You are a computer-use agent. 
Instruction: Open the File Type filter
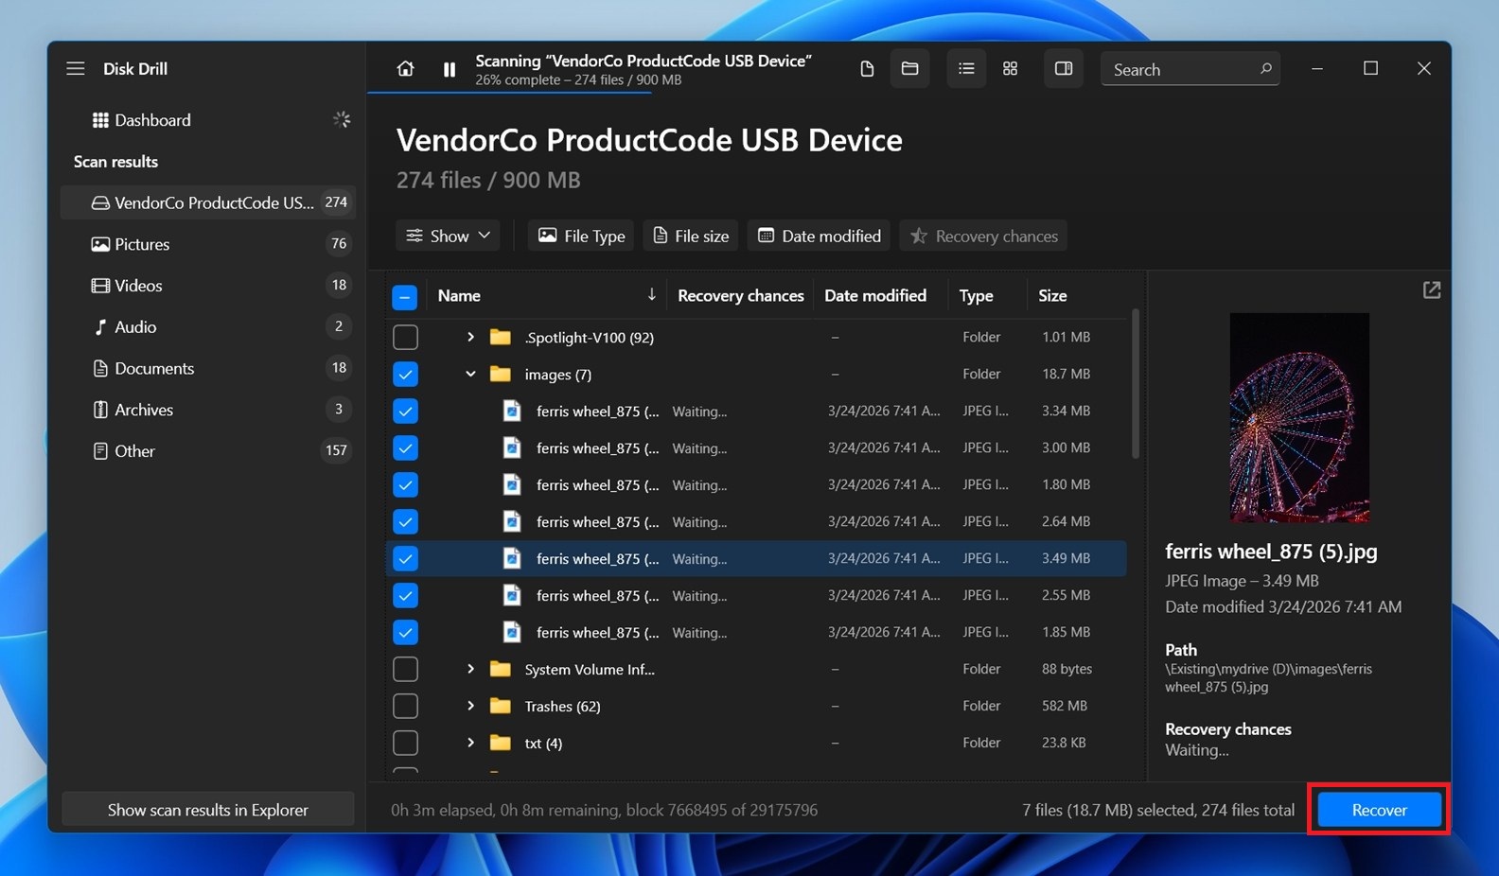(582, 236)
